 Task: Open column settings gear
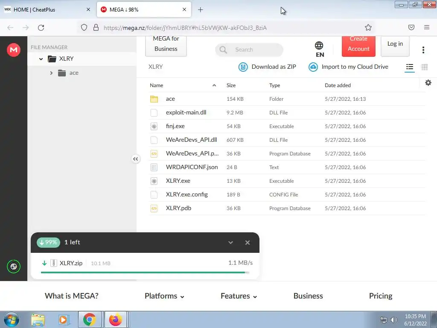[x=428, y=82]
